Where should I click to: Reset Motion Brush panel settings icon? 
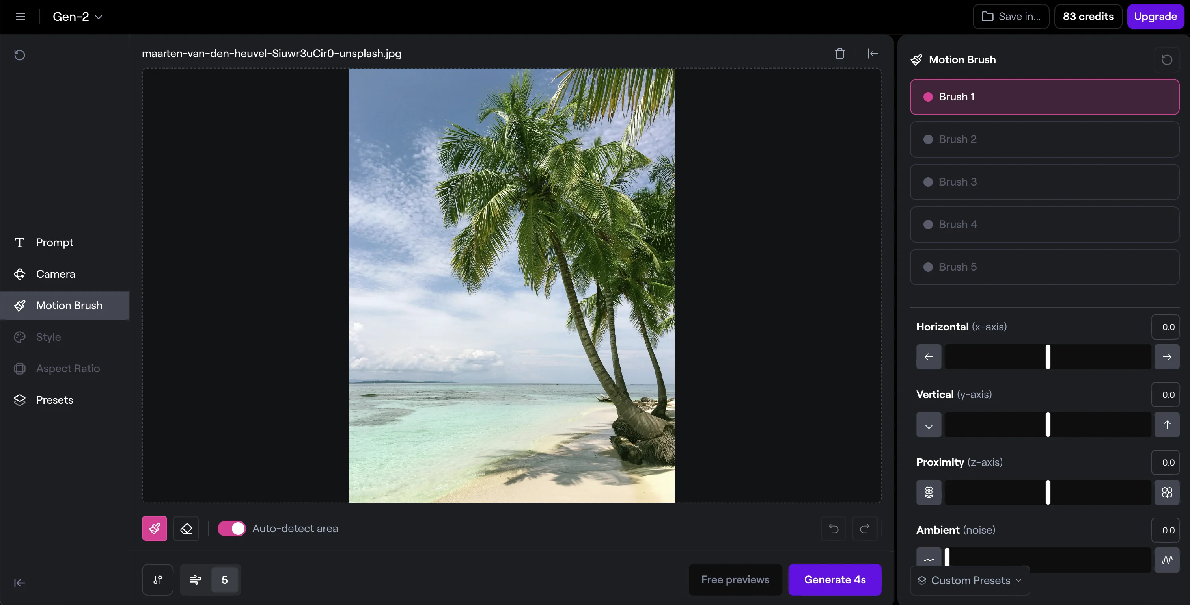1166,60
